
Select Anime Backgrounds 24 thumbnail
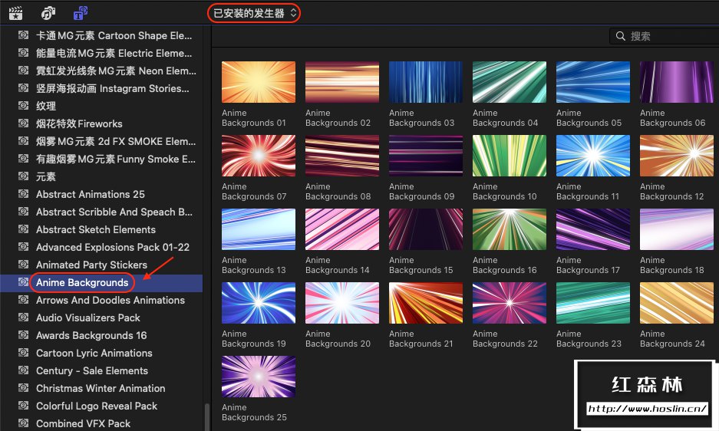click(677, 303)
